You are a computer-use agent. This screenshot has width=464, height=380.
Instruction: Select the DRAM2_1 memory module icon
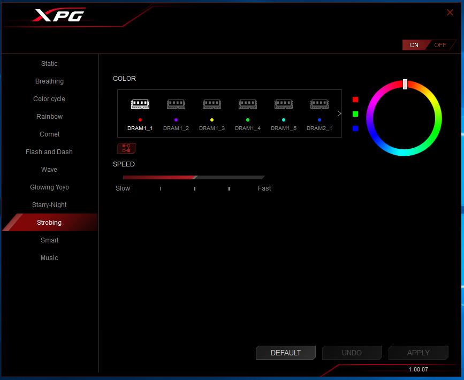tap(320, 104)
